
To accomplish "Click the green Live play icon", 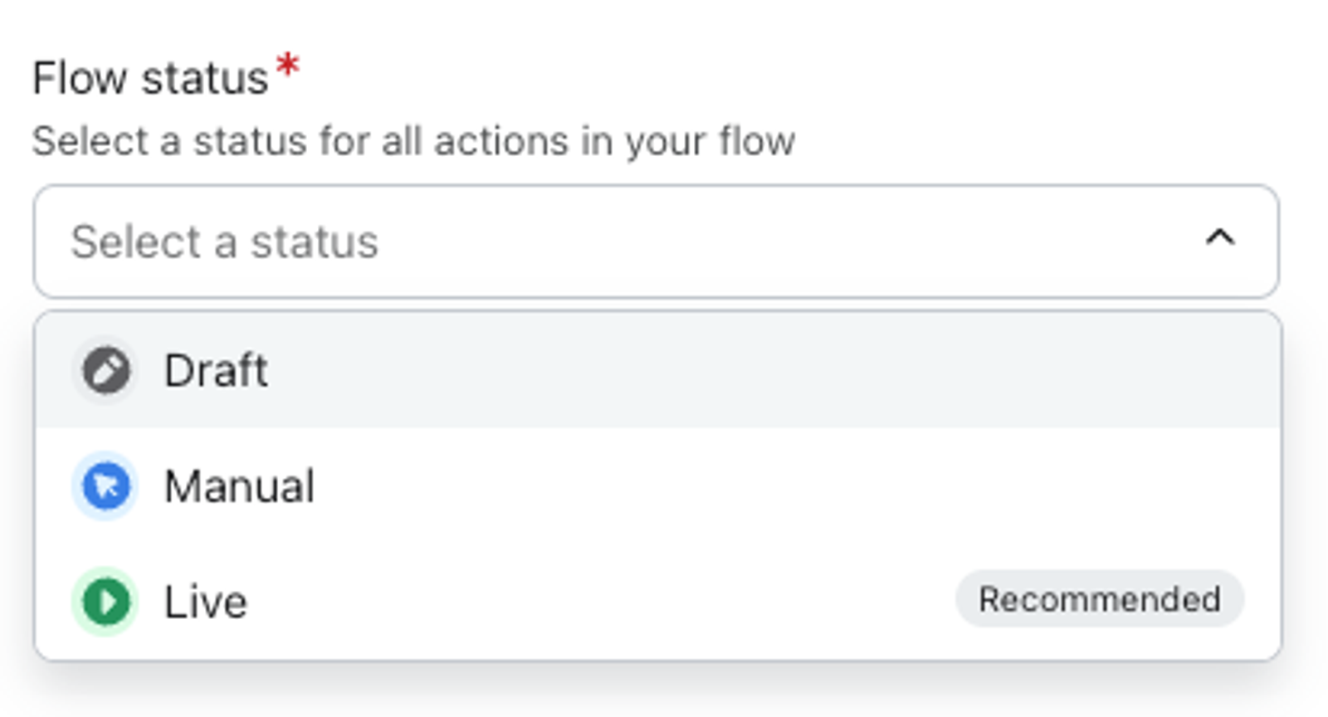I will coord(105,602).
